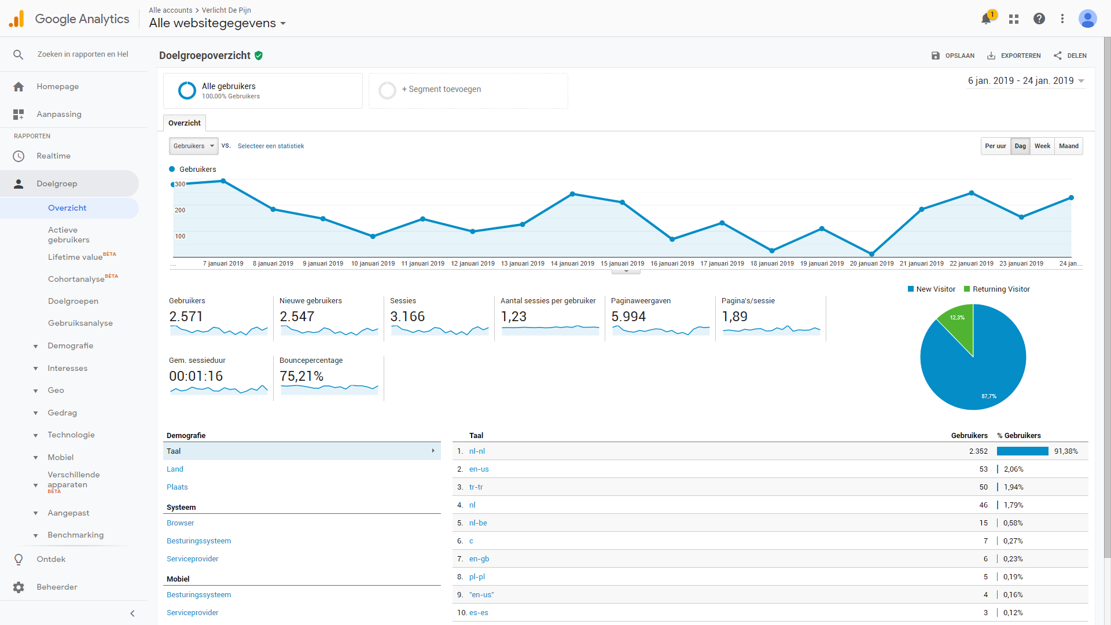Click Selecteer een statistiek link
This screenshot has height=625, width=1111.
[271, 146]
